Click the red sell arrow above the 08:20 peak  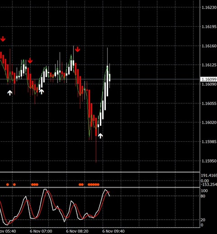[x=77, y=49]
